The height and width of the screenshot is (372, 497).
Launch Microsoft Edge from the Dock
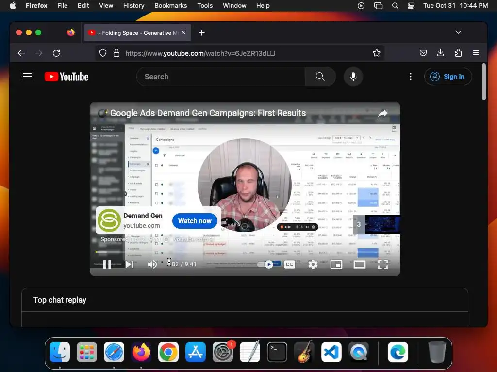coord(398,352)
